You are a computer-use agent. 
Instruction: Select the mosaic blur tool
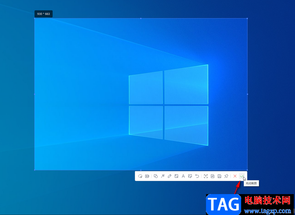176,176
